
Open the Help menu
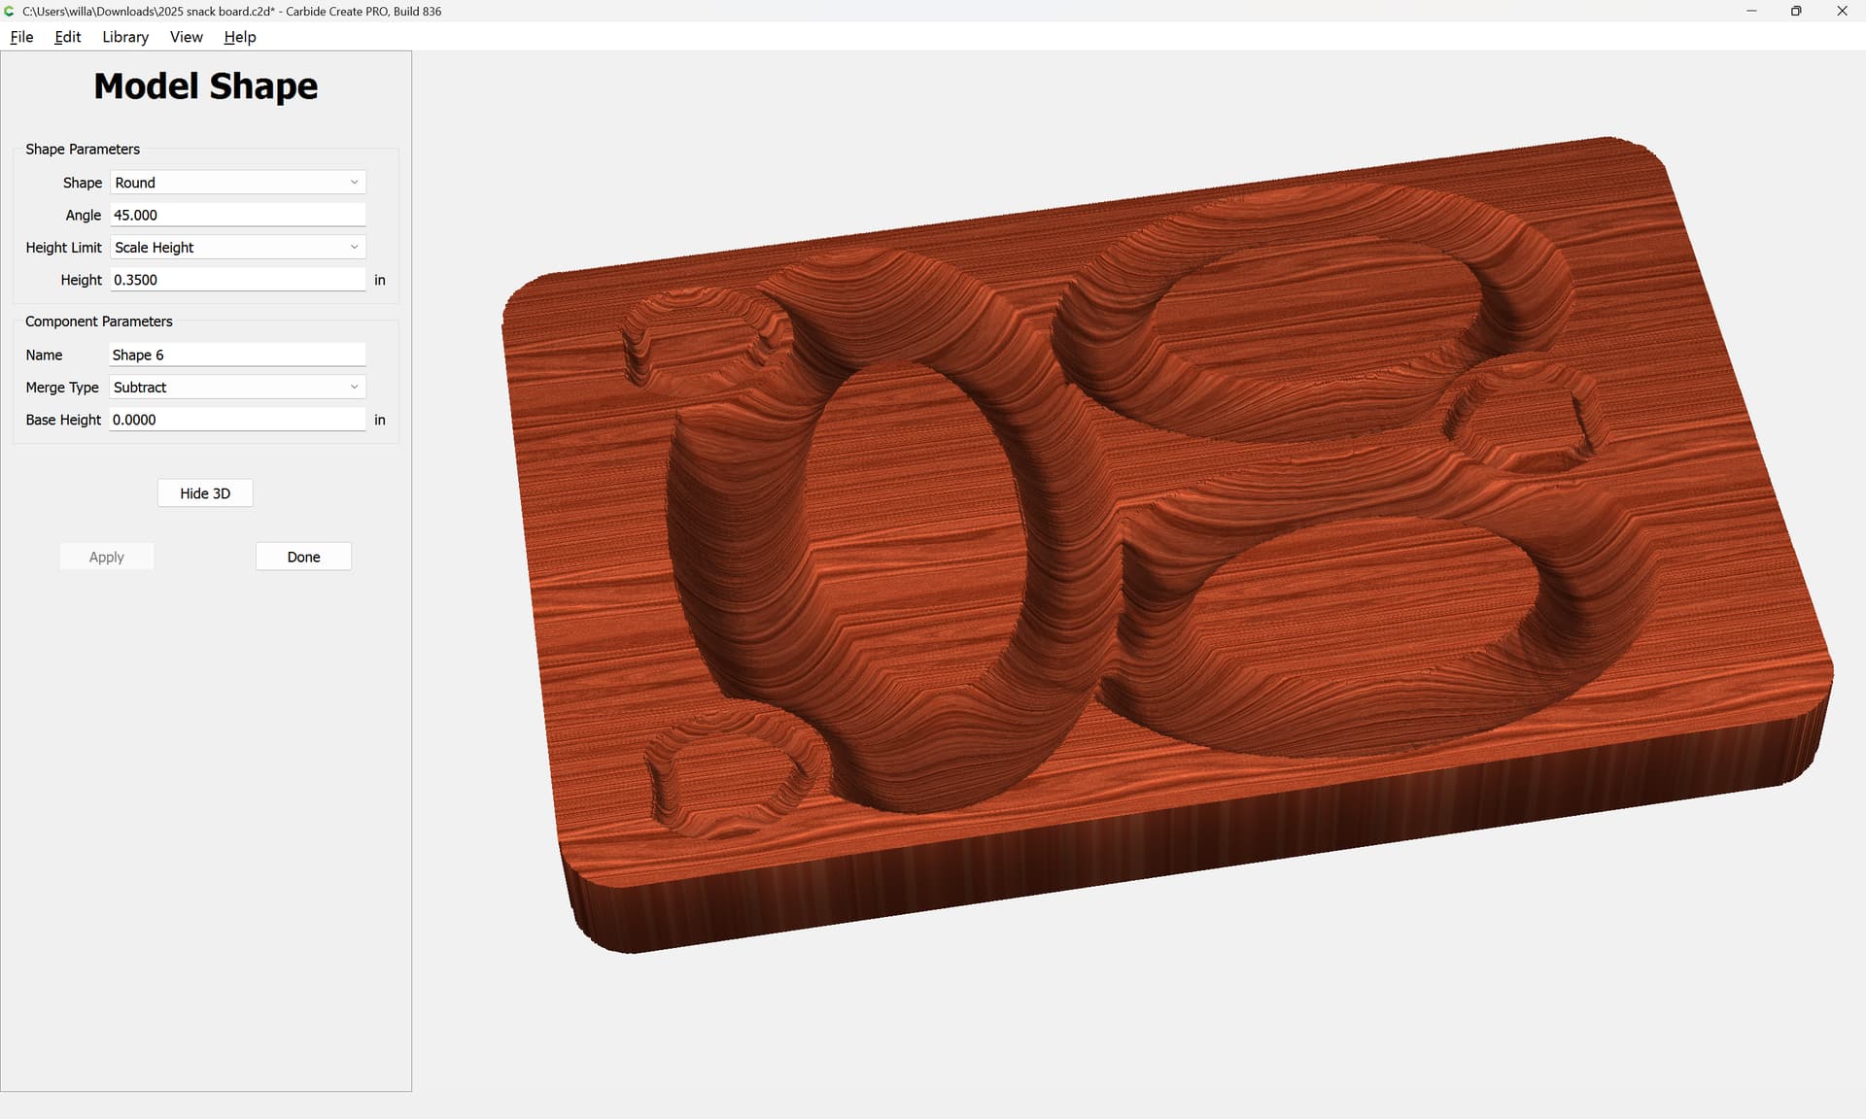[x=239, y=37]
